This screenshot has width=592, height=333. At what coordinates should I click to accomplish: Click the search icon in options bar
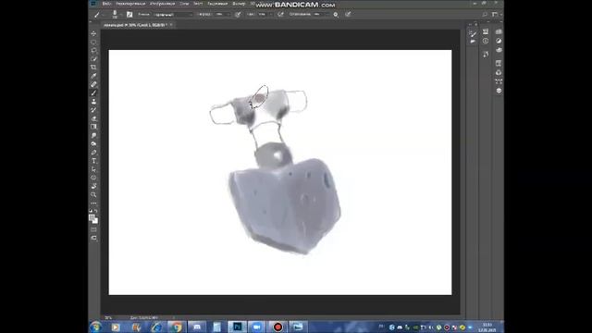485,15
